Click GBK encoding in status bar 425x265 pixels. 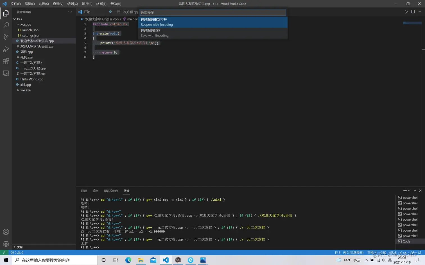(x=383, y=253)
